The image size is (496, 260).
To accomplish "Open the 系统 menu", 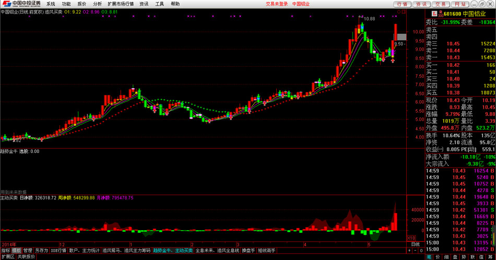I will tap(51, 4).
